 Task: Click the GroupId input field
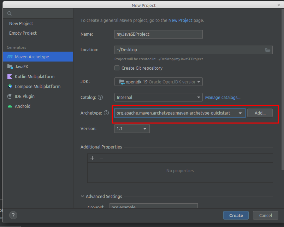(x=154, y=206)
